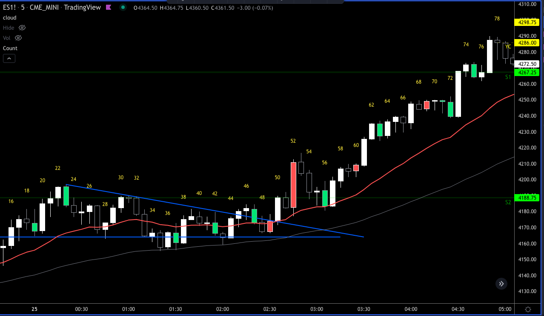Click the date 25 on time axis
This screenshot has width=544, height=316.
34,309
